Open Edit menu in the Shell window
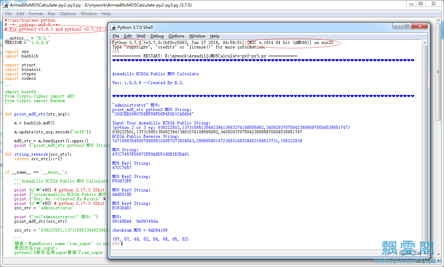The width and height of the screenshot is (444, 267). coord(128,36)
